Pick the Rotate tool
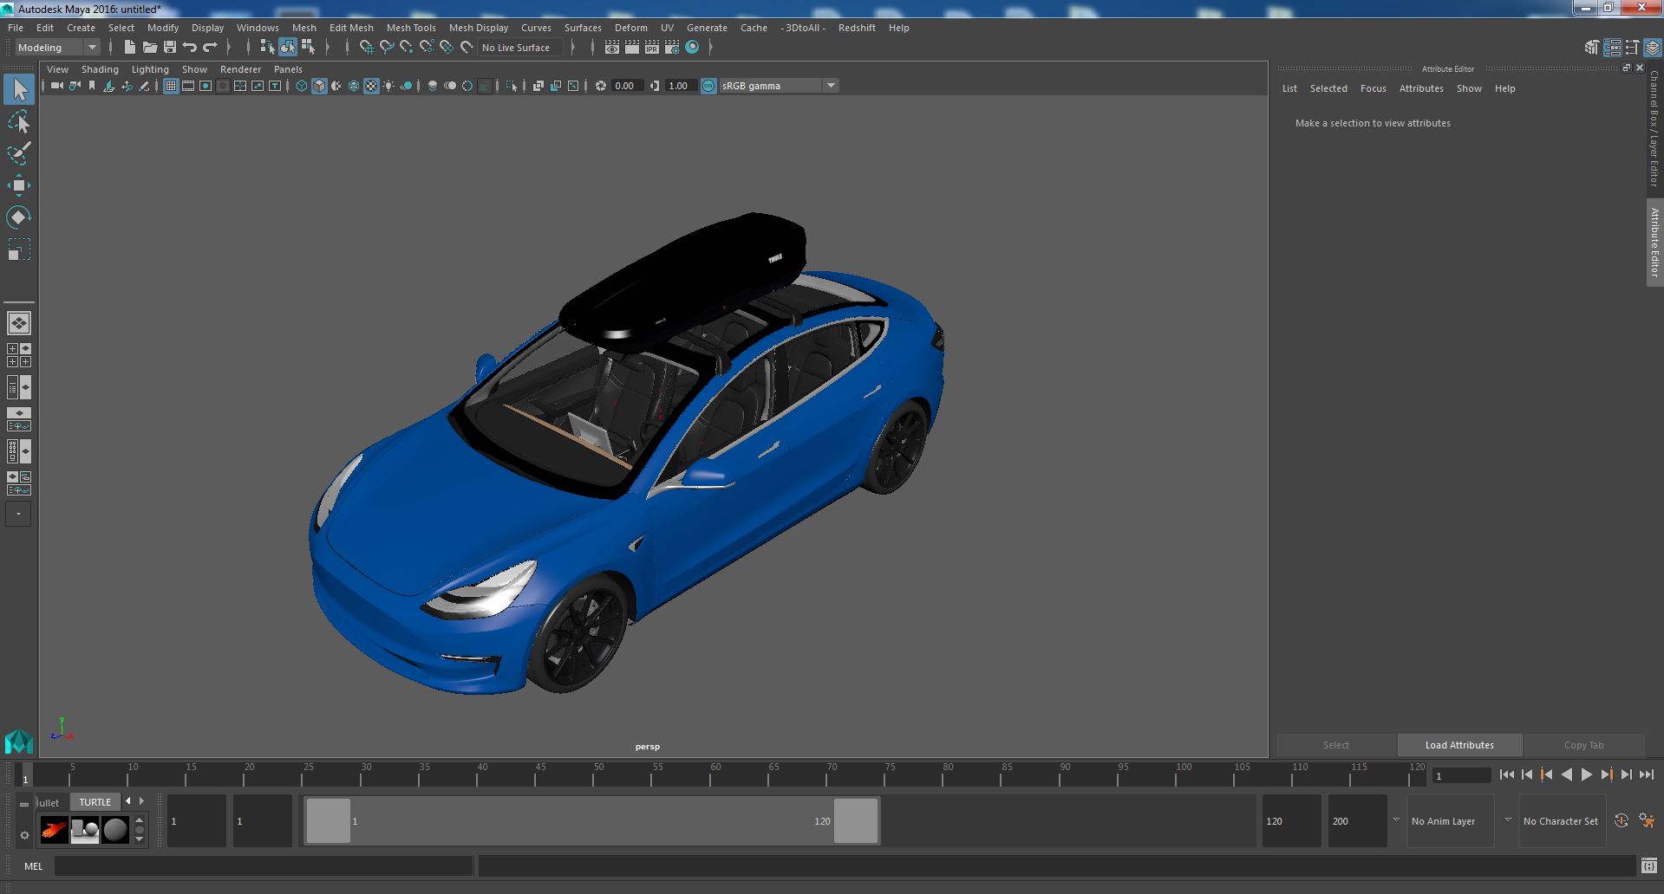 18,217
